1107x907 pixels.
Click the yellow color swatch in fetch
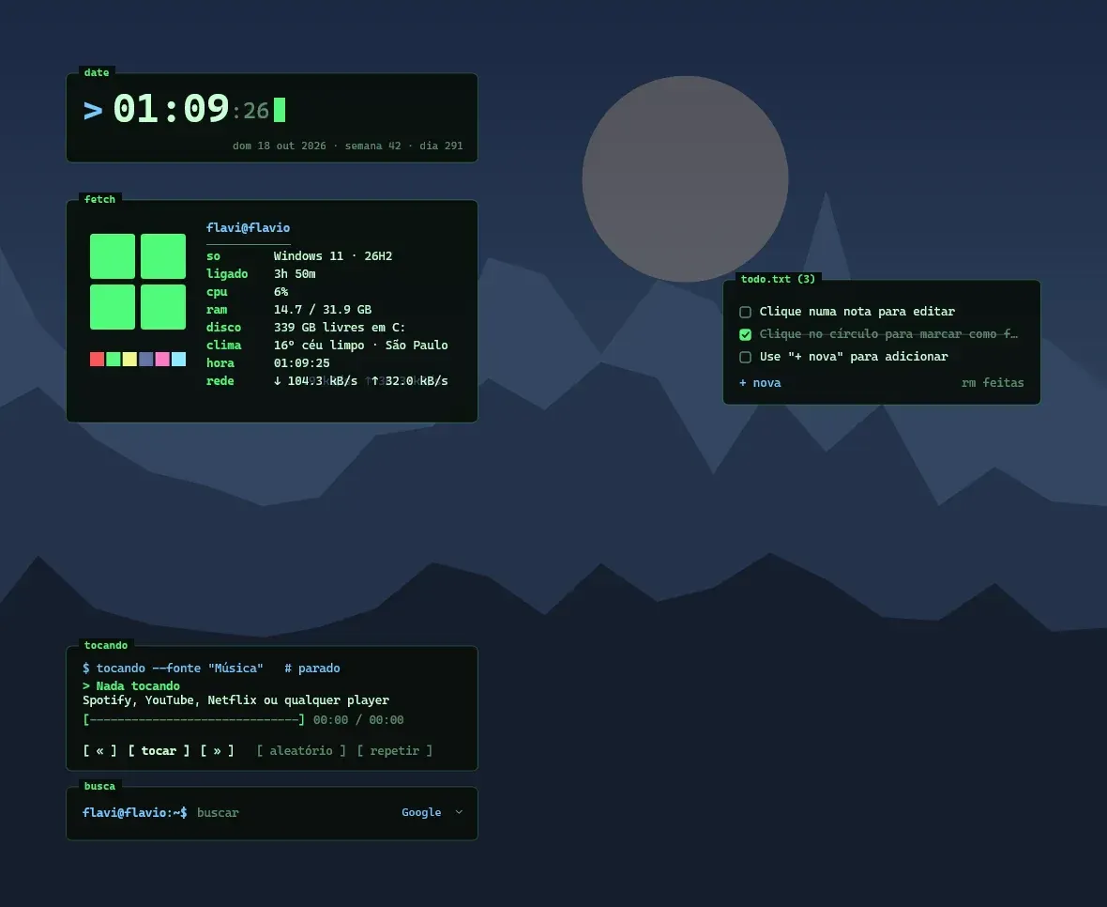coord(129,359)
